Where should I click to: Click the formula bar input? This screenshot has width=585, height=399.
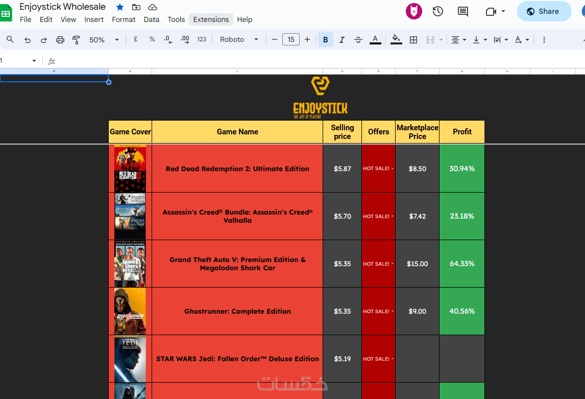pyautogui.click(x=321, y=60)
